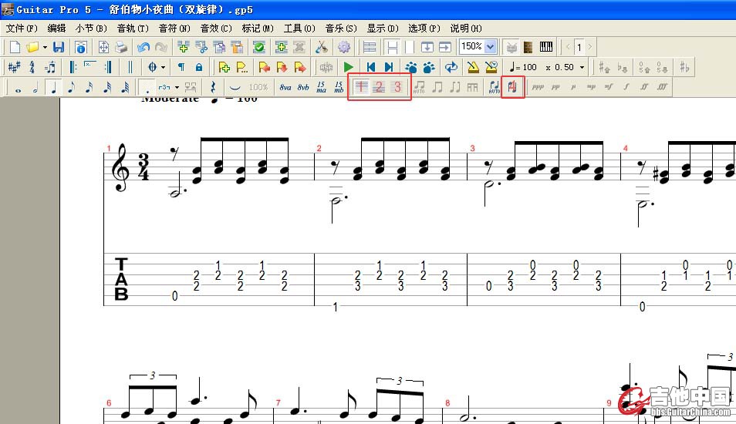Toggle the padlock lock icon
This screenshot has height=424, width=736.
(x=199, y=67)
